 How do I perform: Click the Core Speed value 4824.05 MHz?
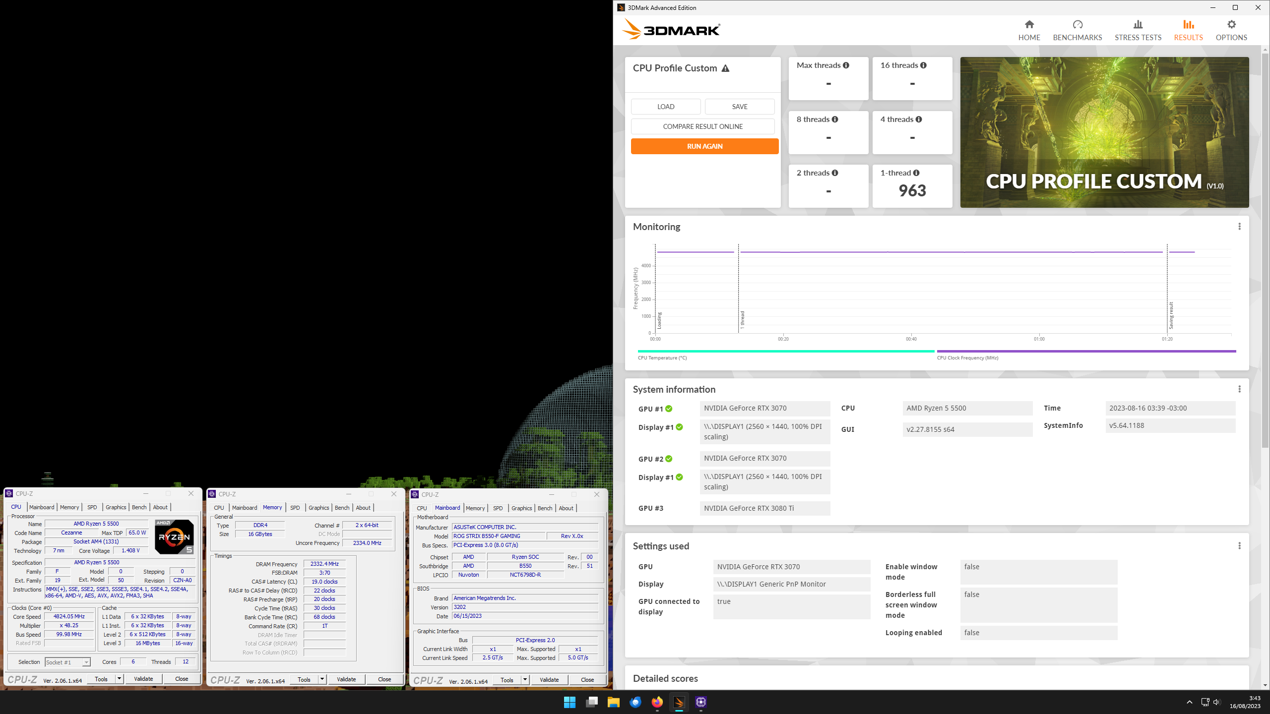pos(69,617)
